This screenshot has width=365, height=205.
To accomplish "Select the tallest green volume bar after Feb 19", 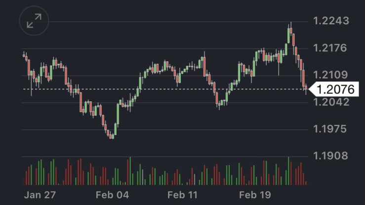I will coord(288,171).
